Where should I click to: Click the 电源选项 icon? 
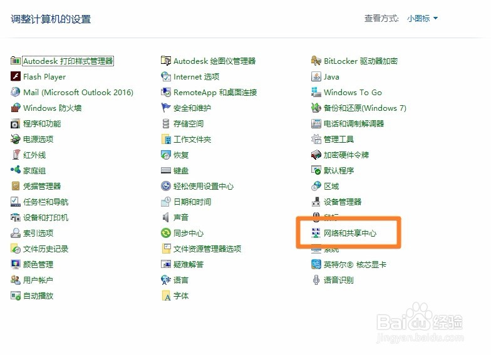pos(16,140)
